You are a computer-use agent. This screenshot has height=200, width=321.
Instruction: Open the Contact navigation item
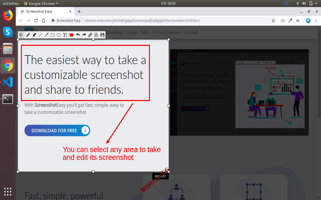pos(191,32)
